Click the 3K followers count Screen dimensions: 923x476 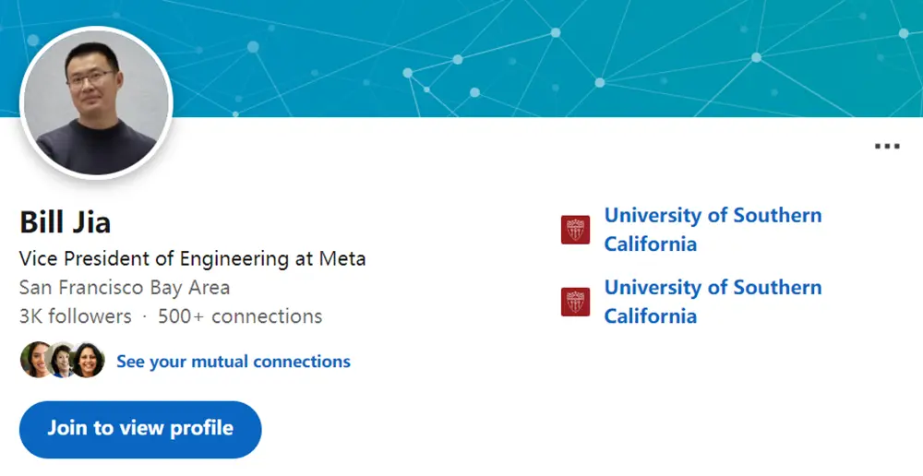coord(76,316)
